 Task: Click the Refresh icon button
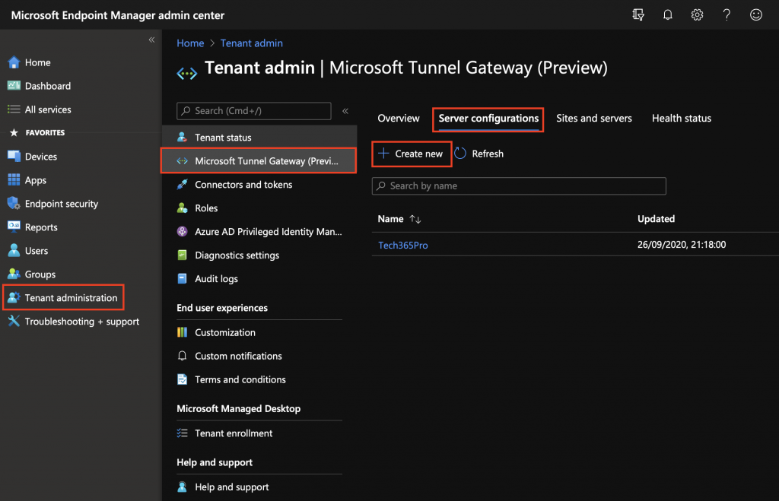click(460, 154)
